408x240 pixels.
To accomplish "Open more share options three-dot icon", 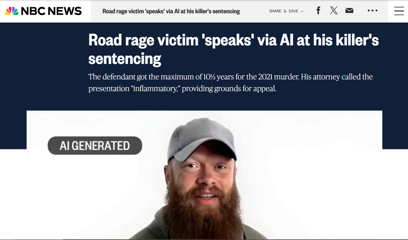I will (373, 10).
